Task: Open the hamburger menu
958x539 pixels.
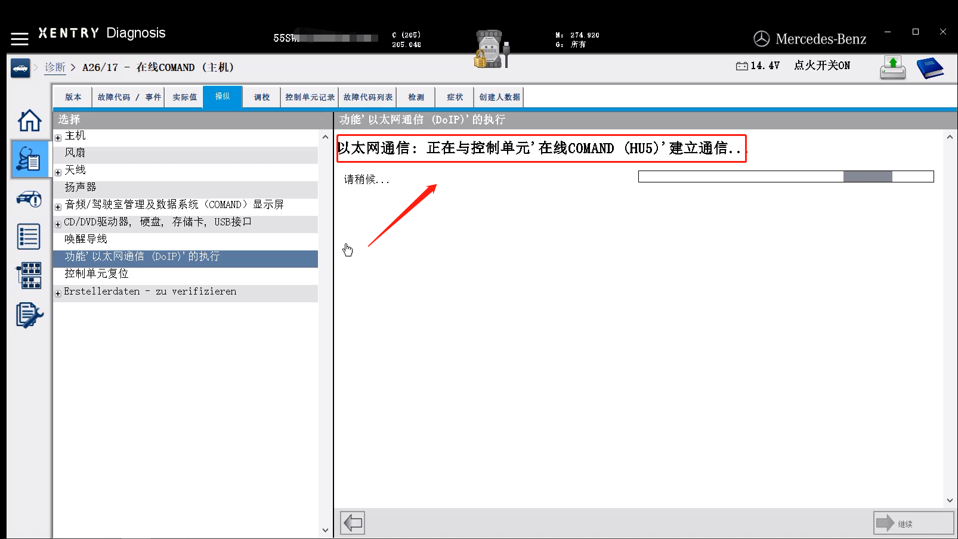Action: coord(20,39)
